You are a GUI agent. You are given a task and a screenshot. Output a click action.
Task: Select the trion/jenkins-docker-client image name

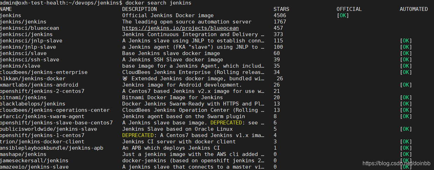[42, 142]
